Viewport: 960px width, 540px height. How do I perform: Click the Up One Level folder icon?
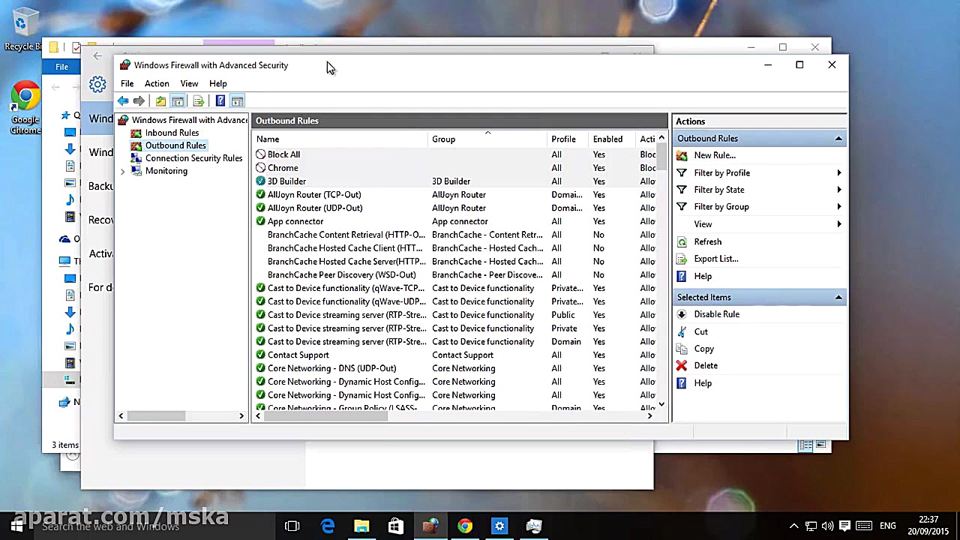click(160, 101)
